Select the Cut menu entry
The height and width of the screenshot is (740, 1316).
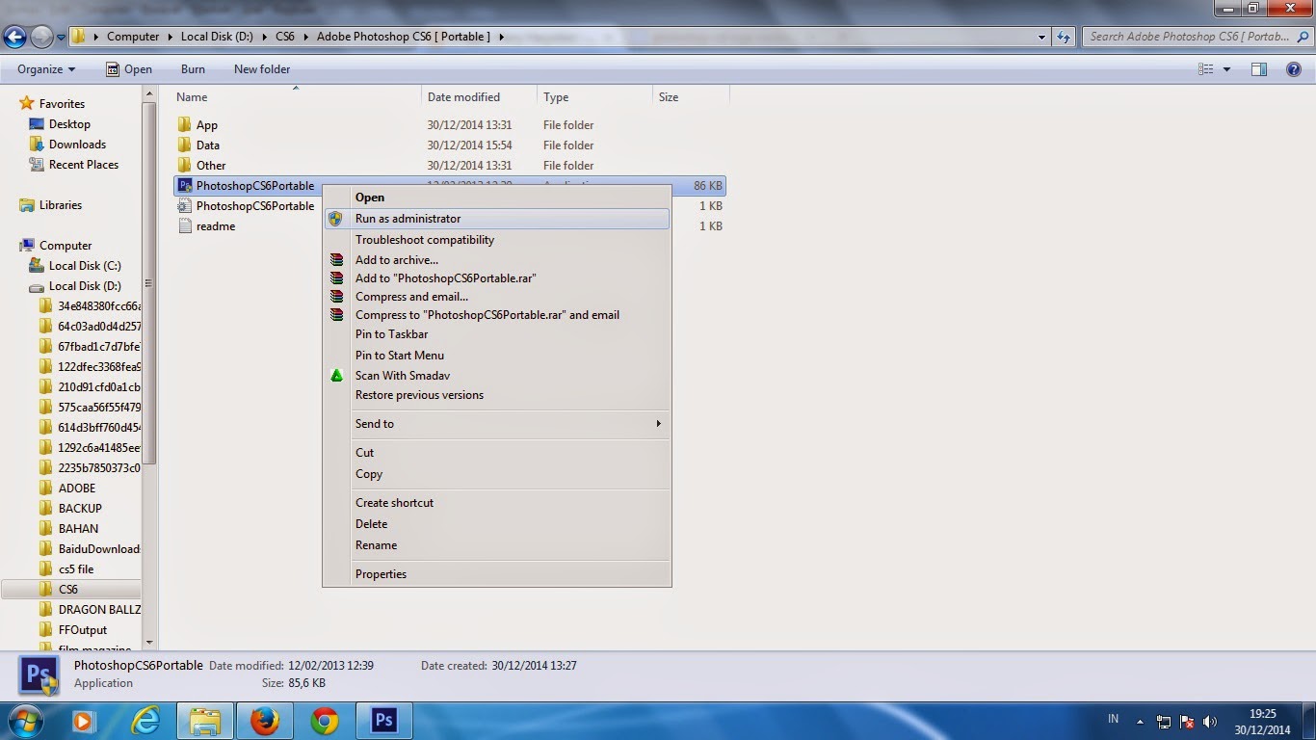click(497, 453)
